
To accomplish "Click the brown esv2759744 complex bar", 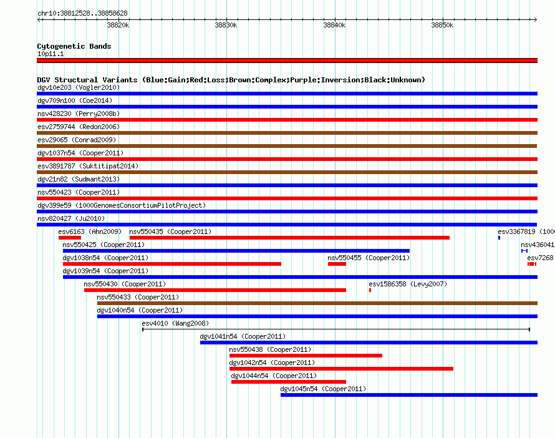I will tap(287, 133).
